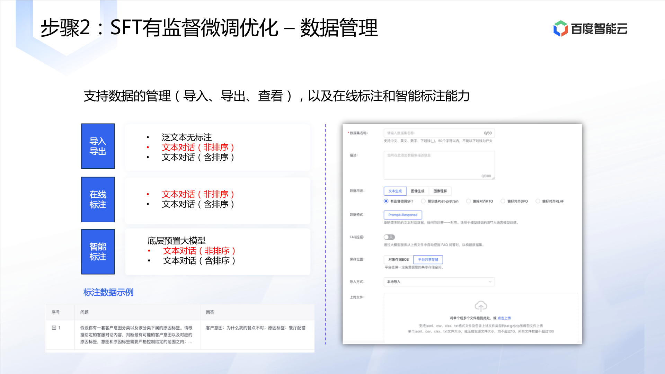The width and height of the screenshot is (665, 374).
Task: Select 对象存储BOS as save location
Action: click(x=398, y=260)
